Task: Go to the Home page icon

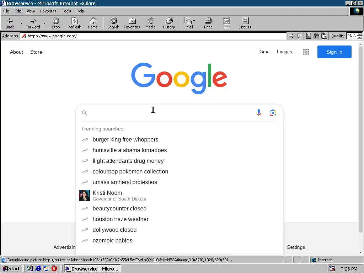Action: coord(93,23)
